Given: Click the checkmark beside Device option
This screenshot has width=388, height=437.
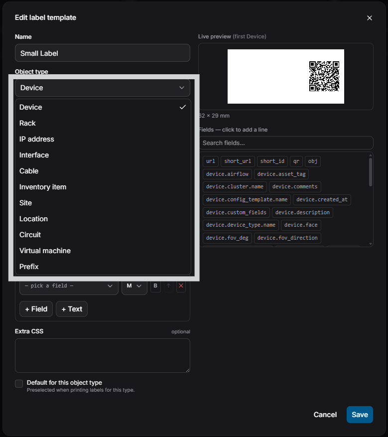Looking at the screenshot, I should (182, 107).
